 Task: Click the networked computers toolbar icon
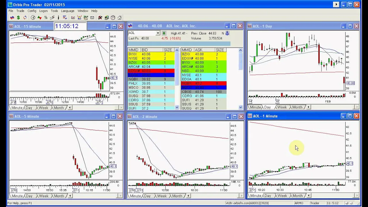pos(107,18)
